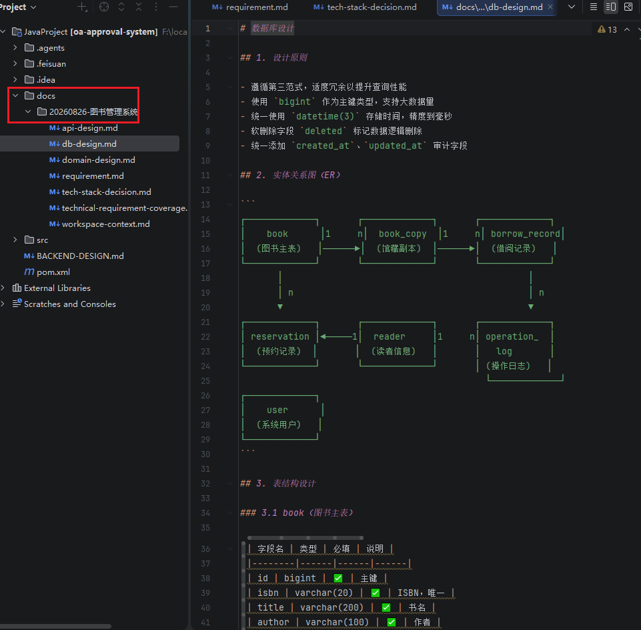
Task: Click the markdown icon on requirement.md tab
Action: pyautogui.click(x=217, y=7)
